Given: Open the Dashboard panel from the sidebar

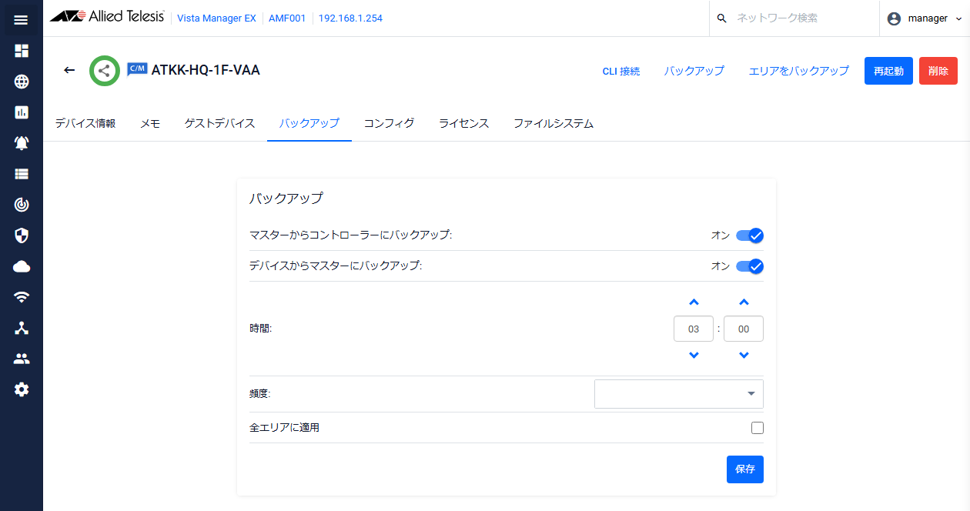Looking at the screenshot, I should [21, 50].
